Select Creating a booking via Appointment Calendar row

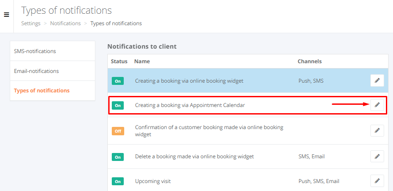coord(248,105)
